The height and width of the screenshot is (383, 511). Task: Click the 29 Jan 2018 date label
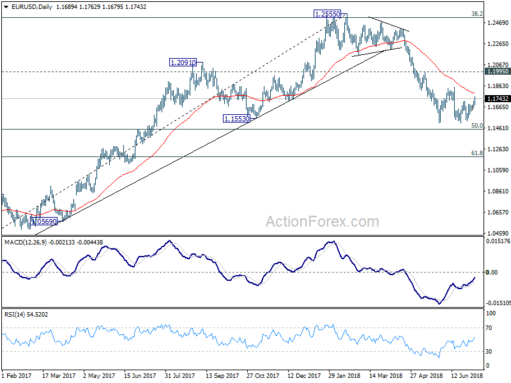pyautogui.click(x=344, y=375)
